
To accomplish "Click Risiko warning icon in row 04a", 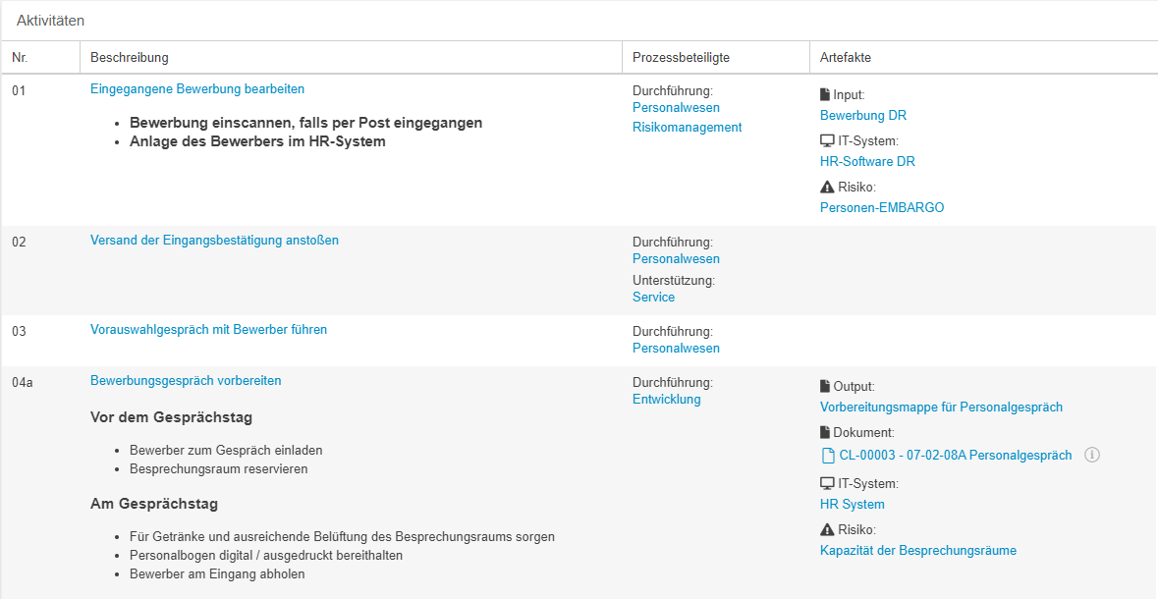I will [826, 530].
